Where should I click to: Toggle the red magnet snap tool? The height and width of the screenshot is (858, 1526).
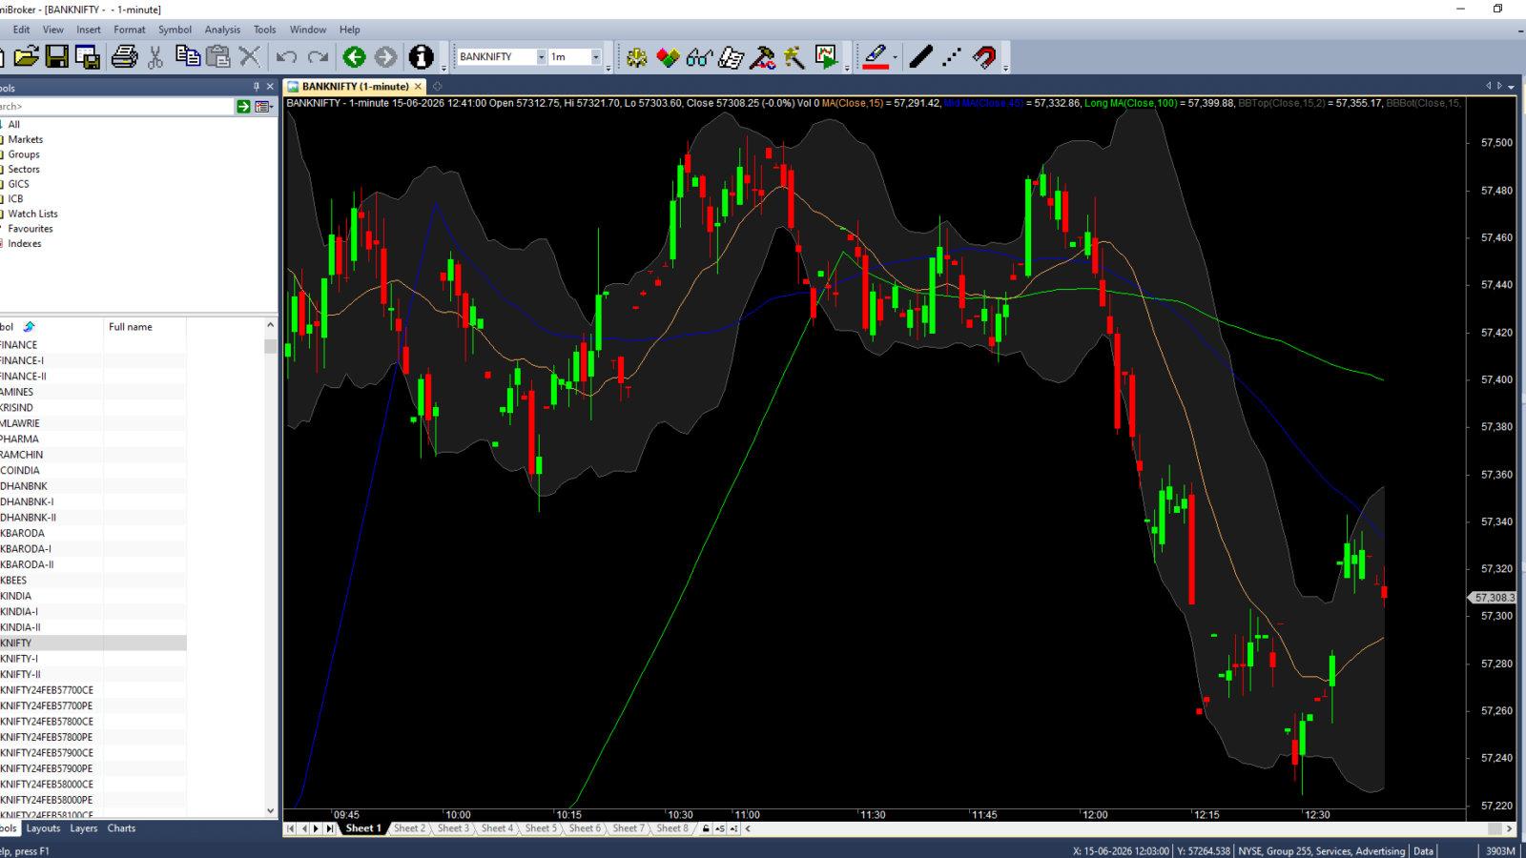pyautogui.click(x=984, y=57)
